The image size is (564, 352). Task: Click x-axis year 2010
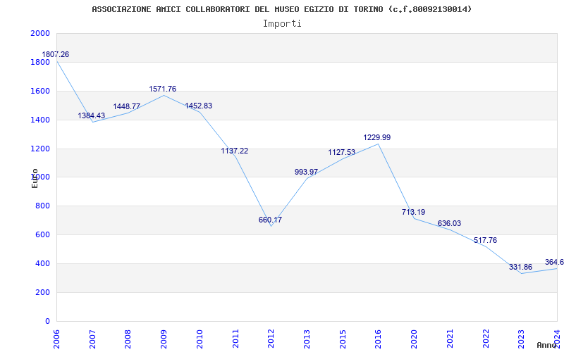tap(200, 339)
